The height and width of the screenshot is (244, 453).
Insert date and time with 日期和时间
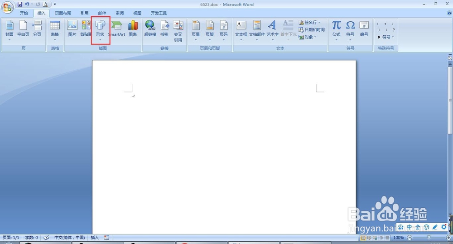pyautogui.click(x=312, y=29)
